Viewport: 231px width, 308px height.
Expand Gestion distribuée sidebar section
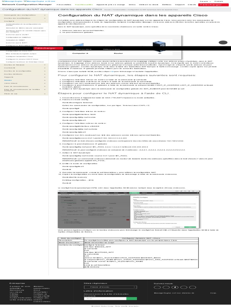click(24, 74)
